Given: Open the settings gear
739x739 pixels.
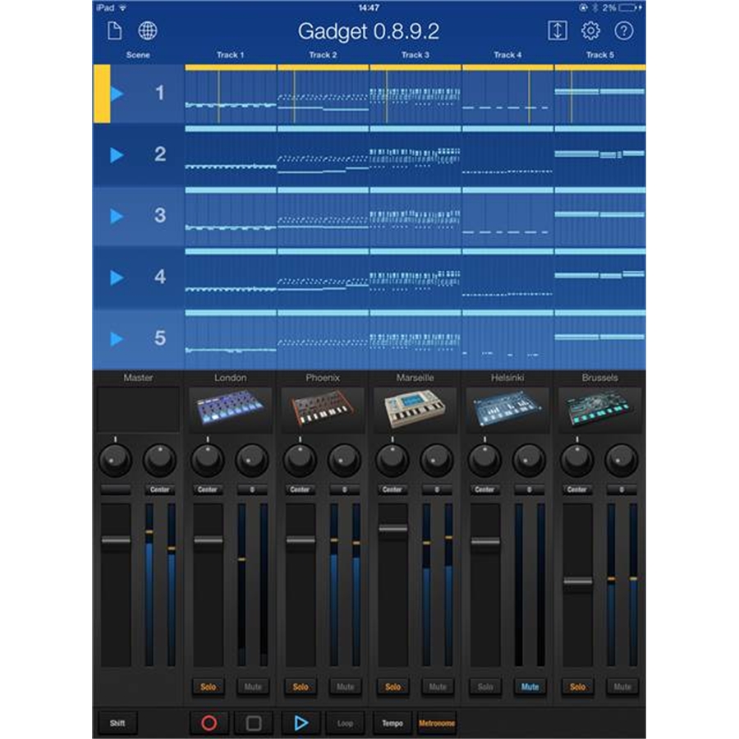Looking at the screenshot, I should point(590,31).
